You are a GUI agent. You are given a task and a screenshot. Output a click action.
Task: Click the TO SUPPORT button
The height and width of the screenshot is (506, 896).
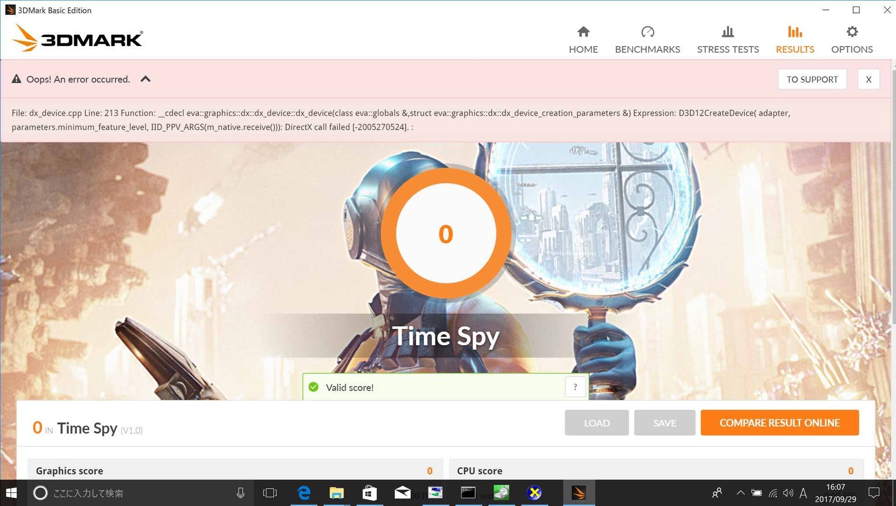click(812, 79)
